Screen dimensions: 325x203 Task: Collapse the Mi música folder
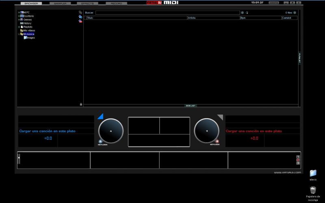click(19, 34)
